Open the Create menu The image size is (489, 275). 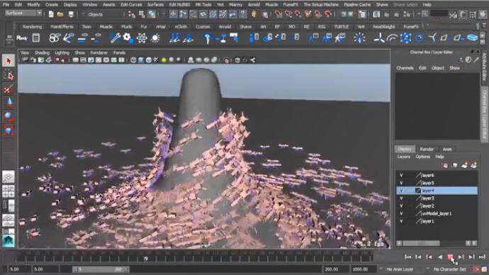pos(52,5)
